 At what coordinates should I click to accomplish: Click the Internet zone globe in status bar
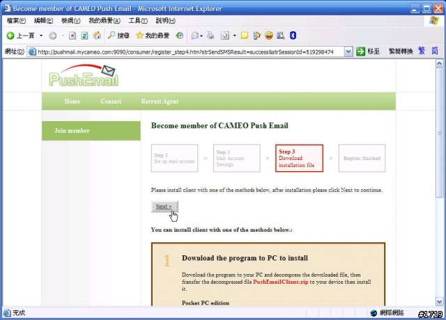374,313
